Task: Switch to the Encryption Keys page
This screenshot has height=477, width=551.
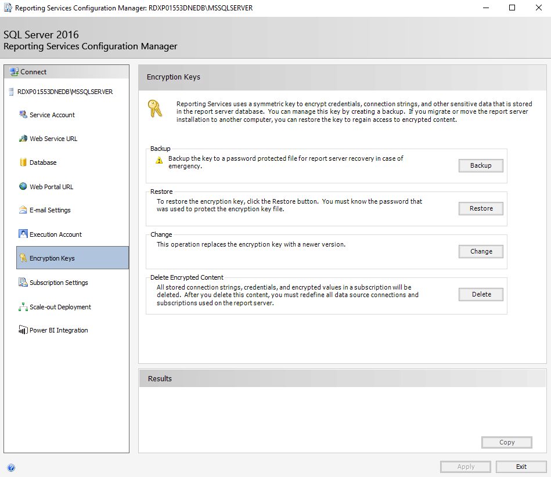Action: click(73, 258)
